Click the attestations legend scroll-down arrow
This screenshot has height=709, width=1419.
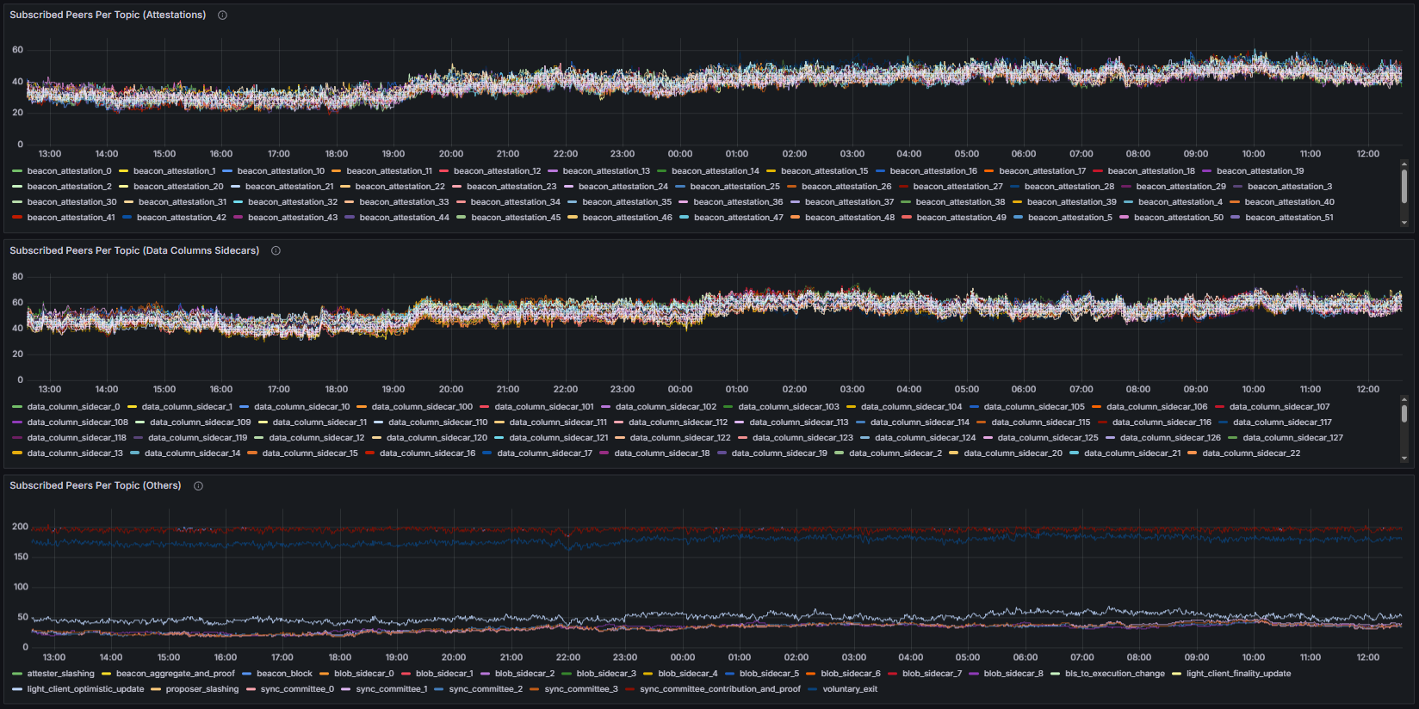coord(1404,223)
